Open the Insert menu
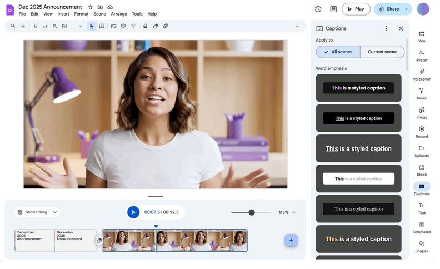The height and width of the screenshot is (269, 440). pyautogui.click(x=63, y=14)
